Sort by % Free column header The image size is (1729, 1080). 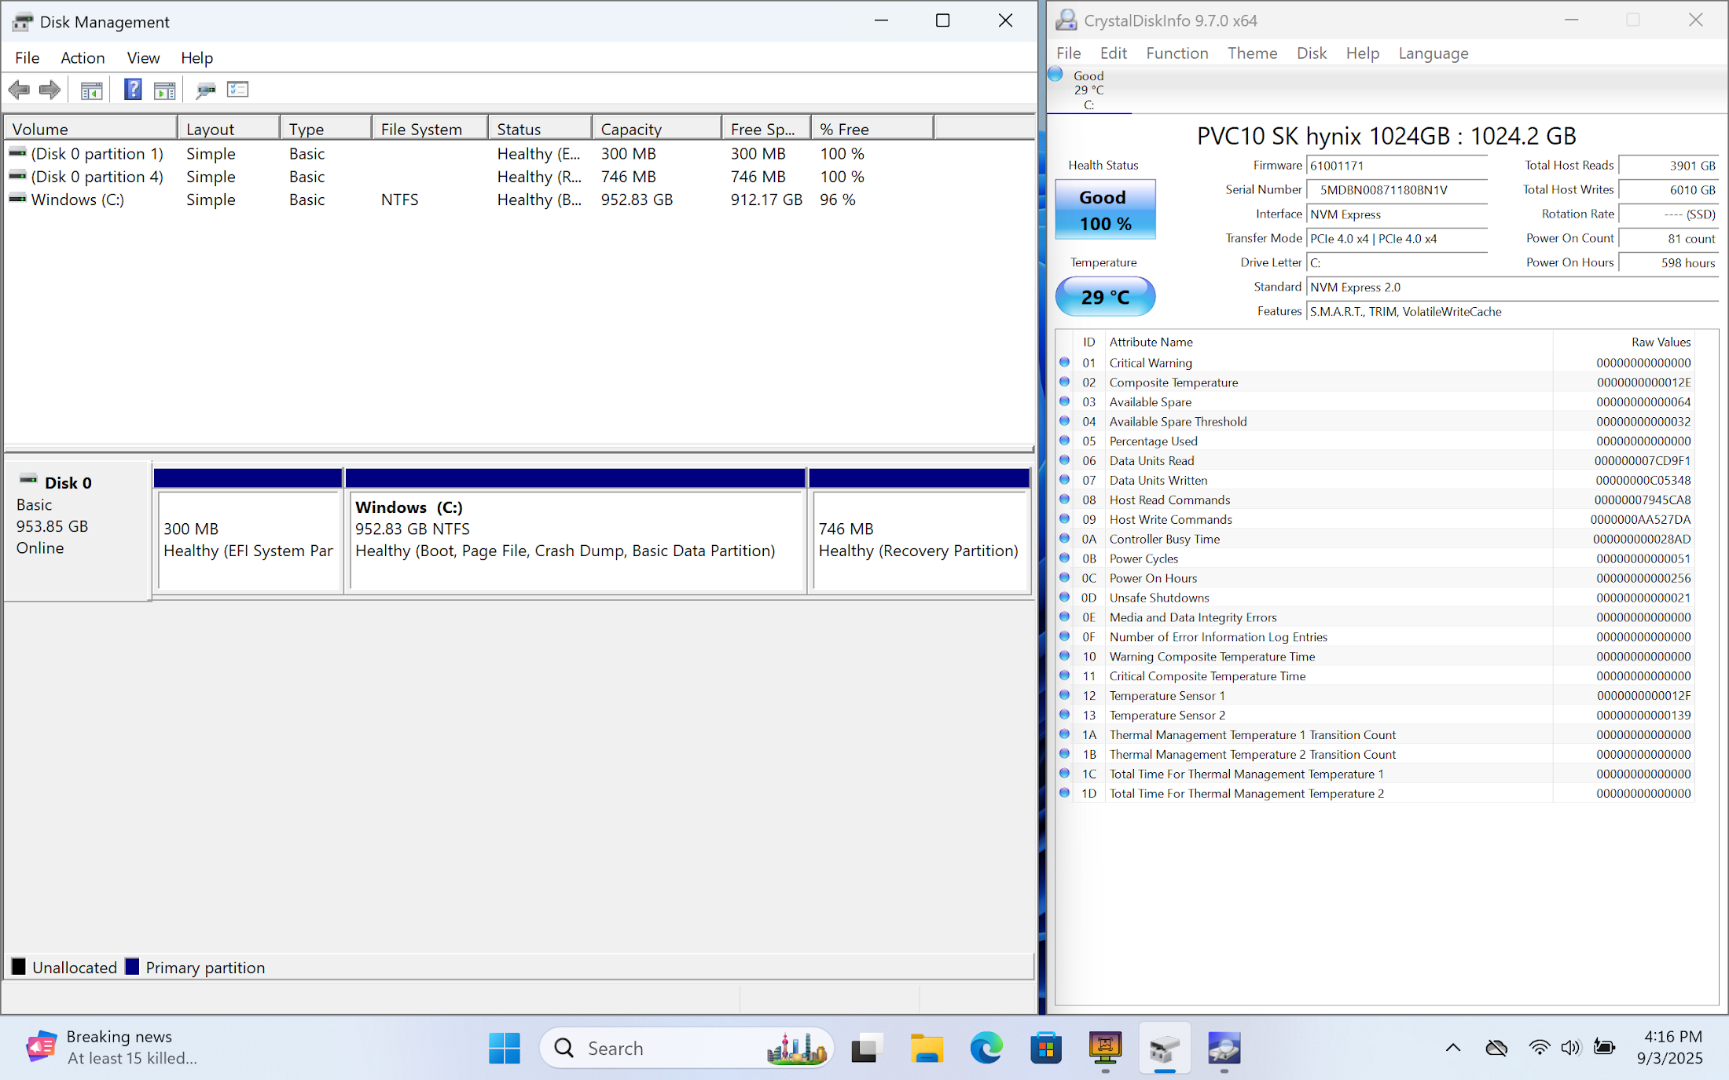(872, 128)
